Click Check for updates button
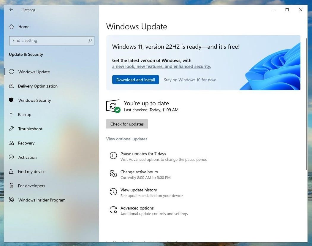The width and height of the screenshot is (312, 246). coord(127,124)
